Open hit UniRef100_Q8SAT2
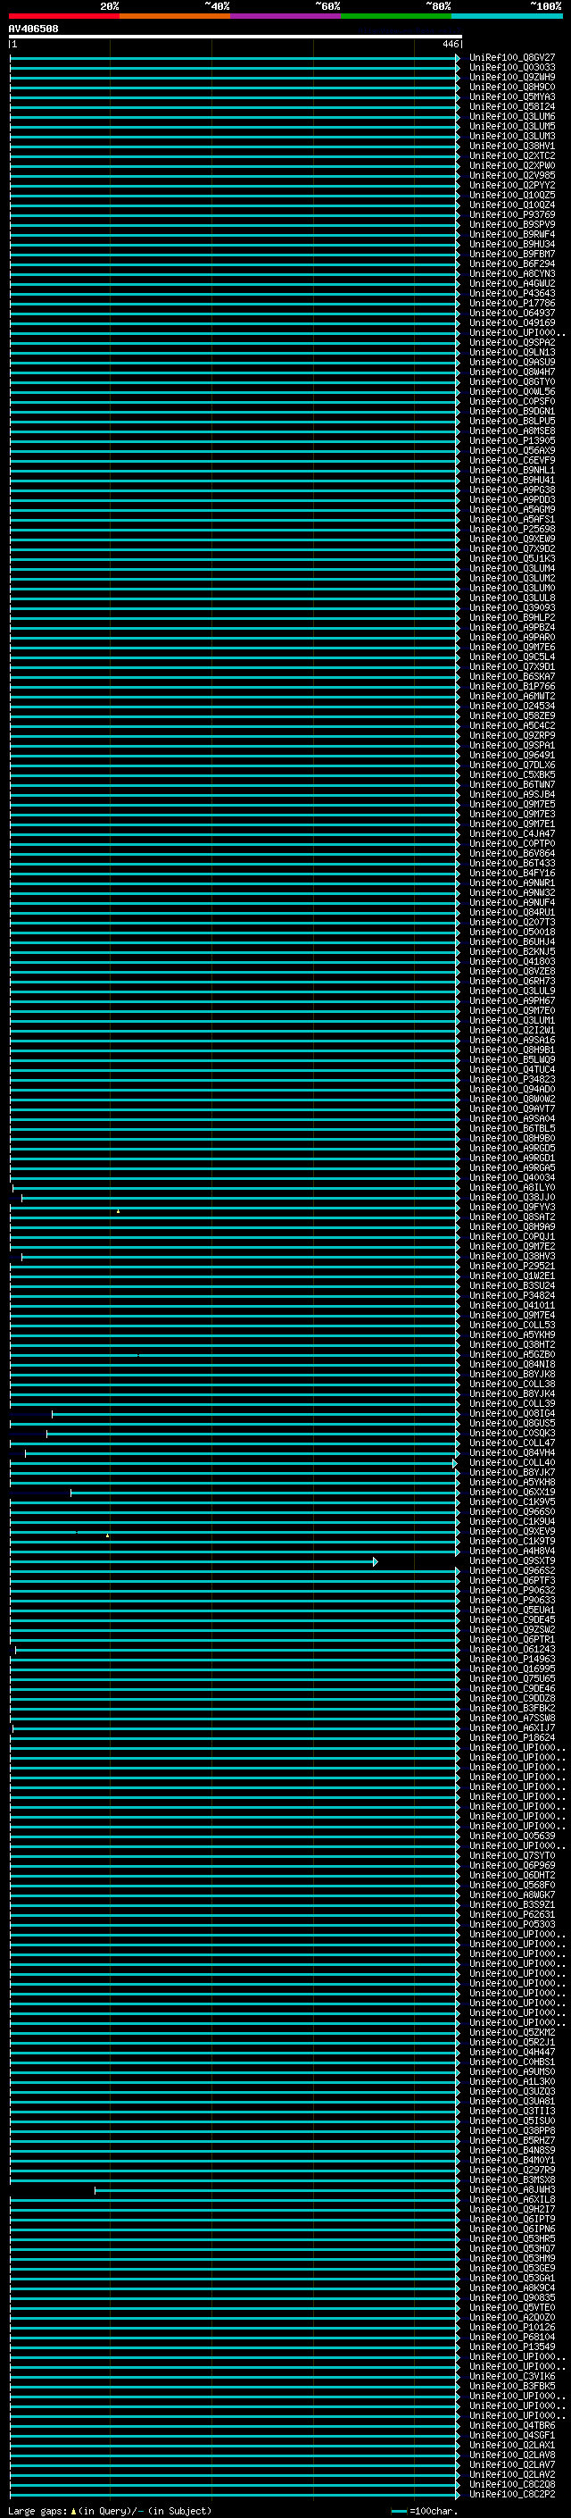This screenshot has width=571, height=2518. coord(512,1217)
